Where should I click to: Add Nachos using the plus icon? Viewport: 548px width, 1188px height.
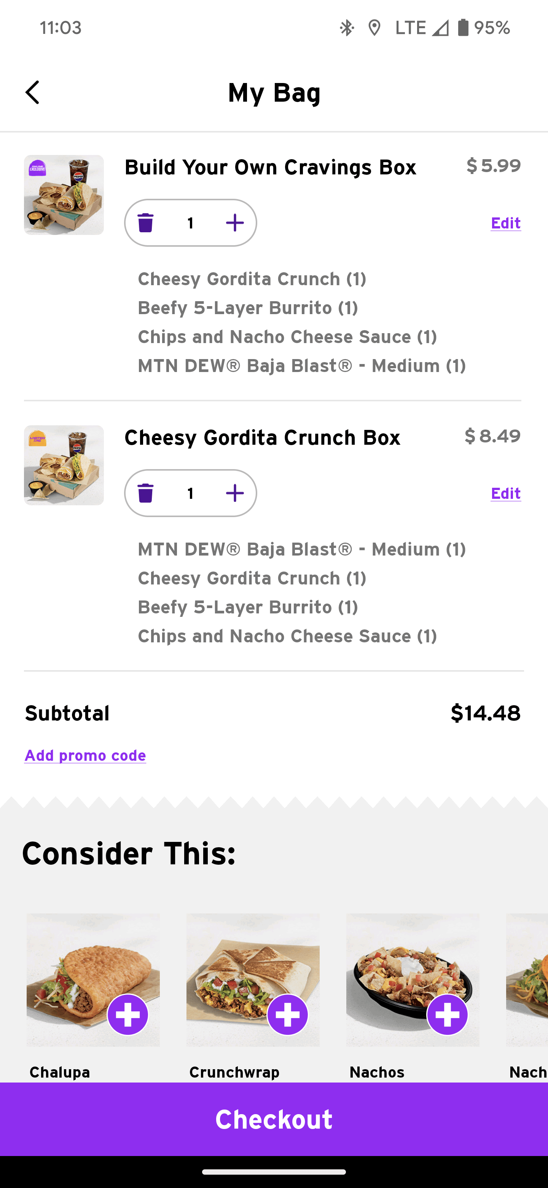pyautogui.click(x=447, y=1015)
